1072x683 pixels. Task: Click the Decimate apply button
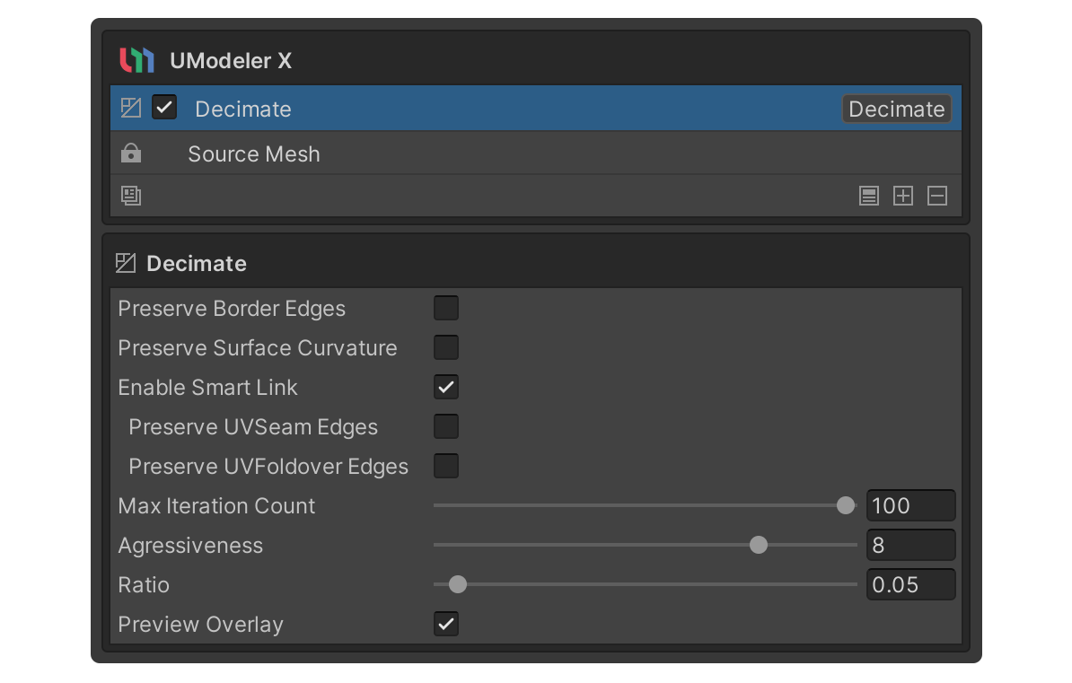(x=896, y=109)
